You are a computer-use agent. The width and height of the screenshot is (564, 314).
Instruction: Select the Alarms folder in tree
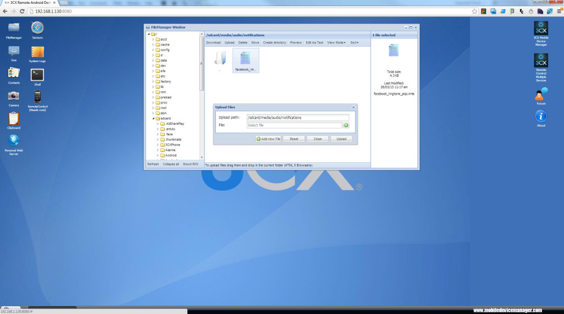(170, 150)
